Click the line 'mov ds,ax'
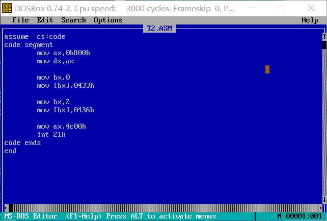Screen dimensions: 327x221 point(56,61)
